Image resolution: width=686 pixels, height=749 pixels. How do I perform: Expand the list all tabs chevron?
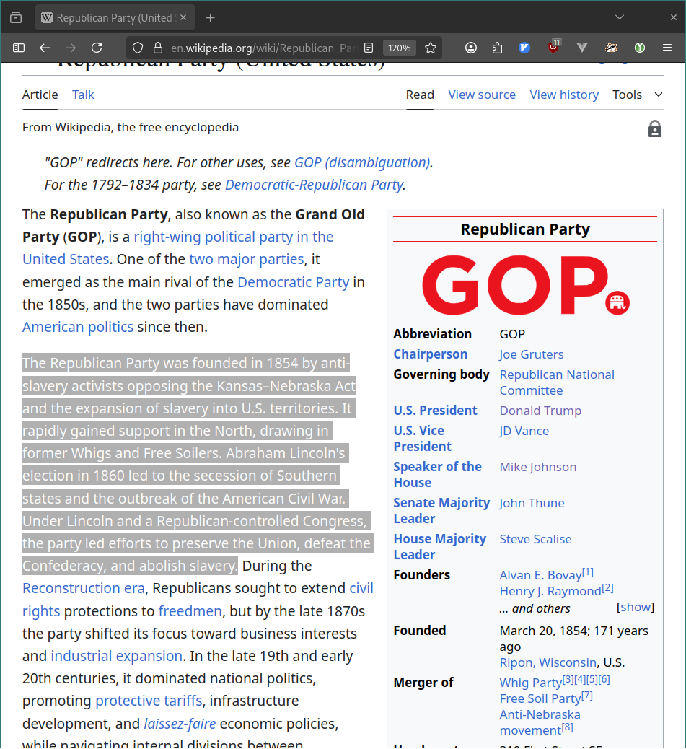click(x=620, y=17)
